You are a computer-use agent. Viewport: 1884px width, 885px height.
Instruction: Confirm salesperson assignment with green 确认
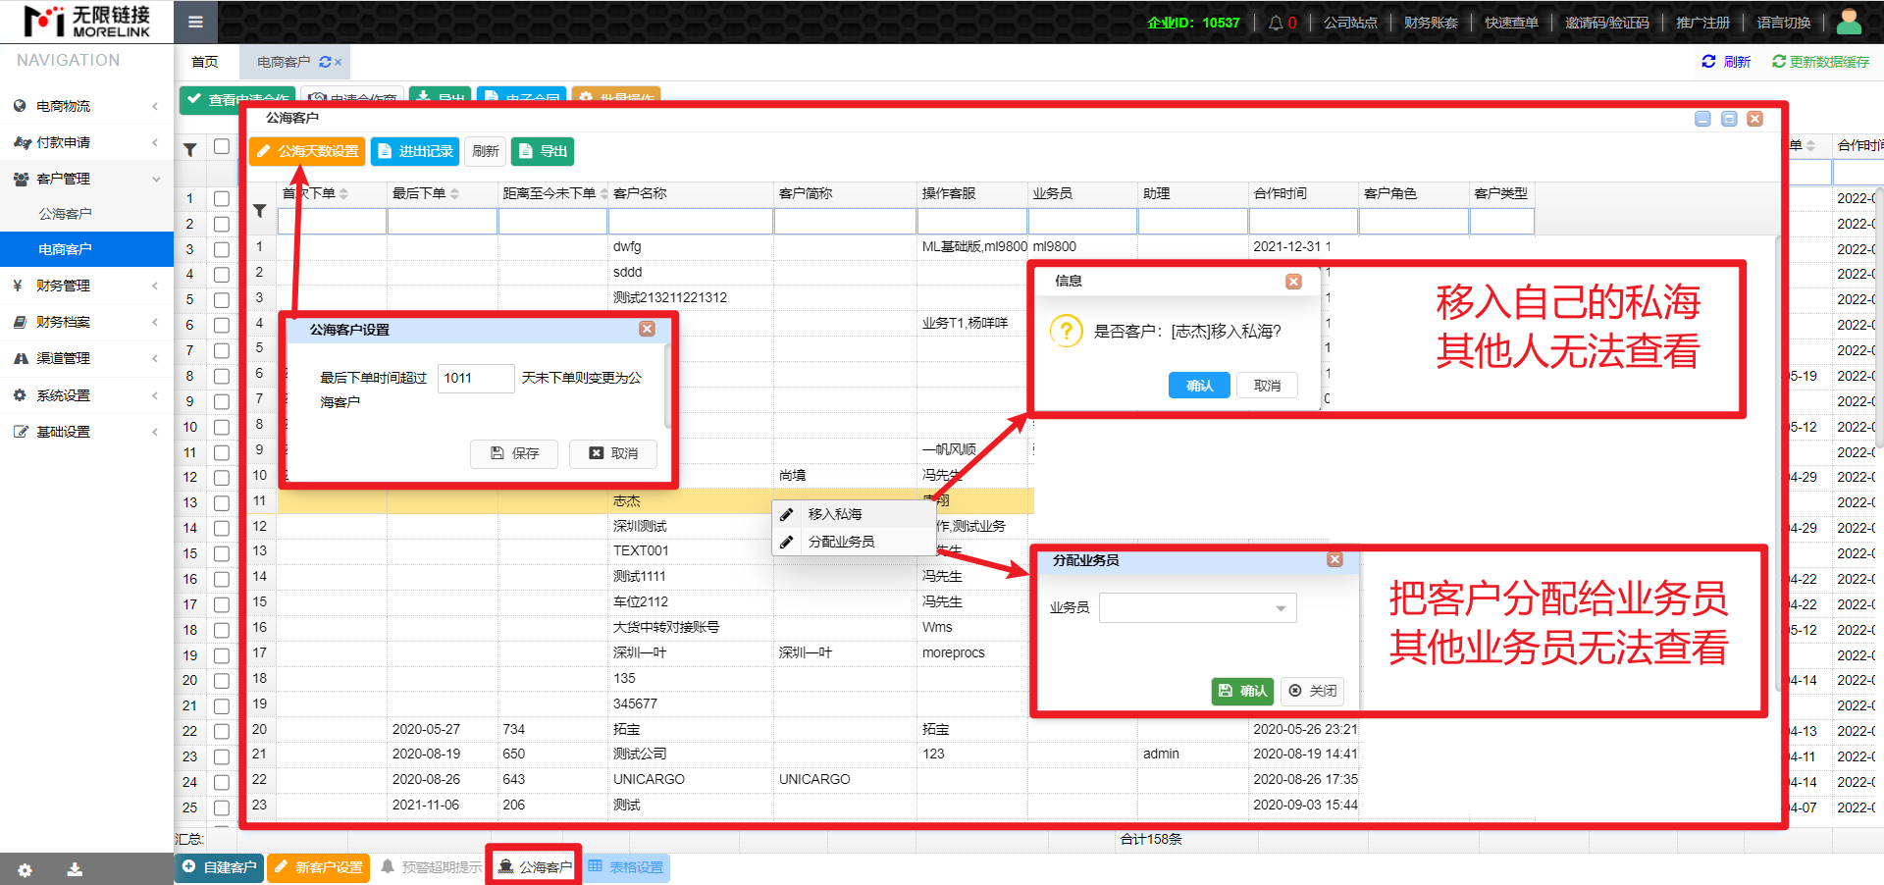pyautogui.click(x=1242, y=691)
